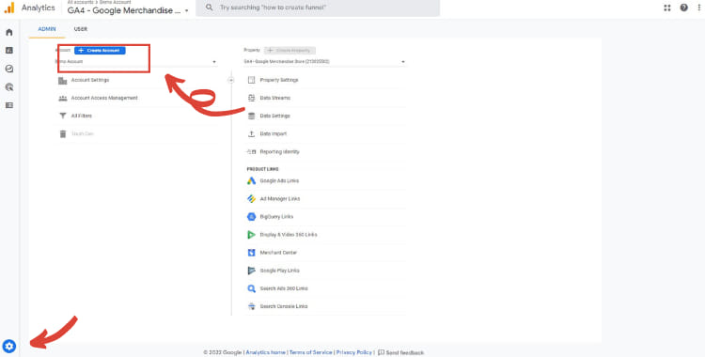
Task: Open the Demo Account selector dropdown
Action: pos(135,62)
